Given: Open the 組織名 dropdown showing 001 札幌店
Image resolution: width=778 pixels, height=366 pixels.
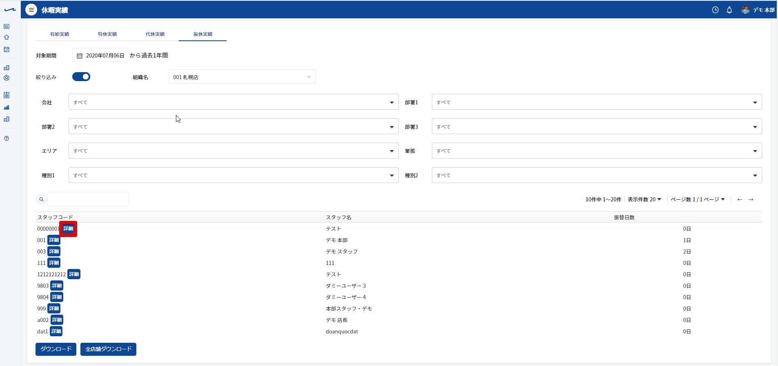Looking at the screenshot, I should point(242,77).
